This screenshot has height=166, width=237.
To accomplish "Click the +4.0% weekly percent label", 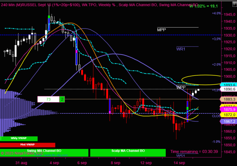I will (x=216, y=13).
